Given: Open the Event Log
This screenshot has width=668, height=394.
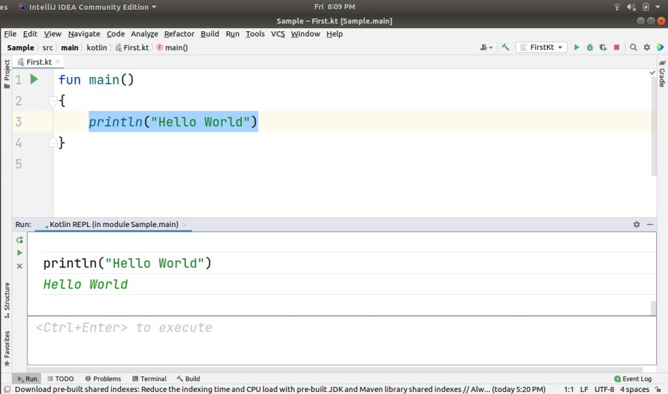Looking at the screenshot, I should 636,378.
